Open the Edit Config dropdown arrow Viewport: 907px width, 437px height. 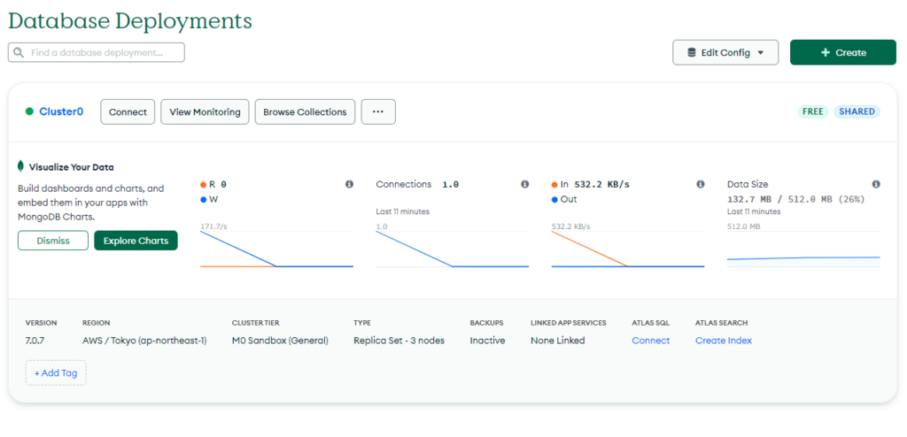pyautogui.click(x=761, y=52)
